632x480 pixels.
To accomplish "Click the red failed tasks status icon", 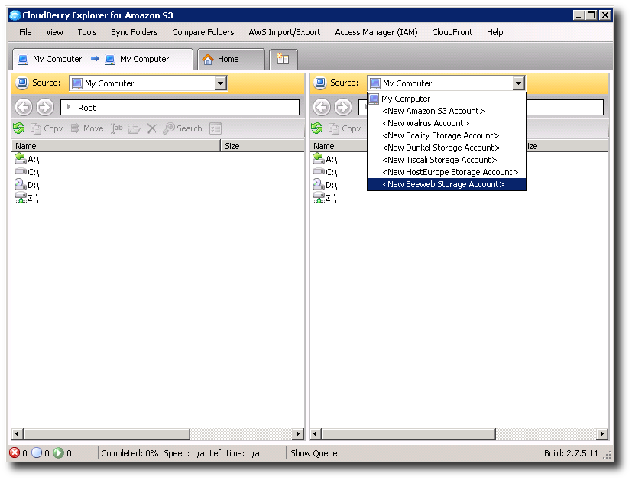I will [x=15, y=453].
